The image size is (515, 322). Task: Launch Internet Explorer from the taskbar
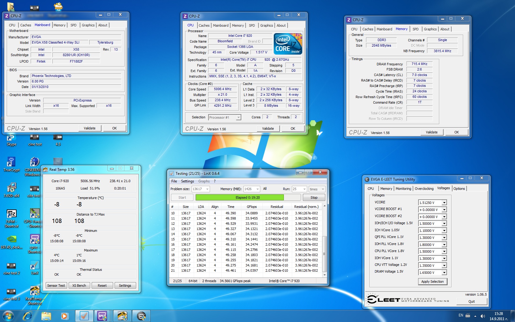point(28,316)
